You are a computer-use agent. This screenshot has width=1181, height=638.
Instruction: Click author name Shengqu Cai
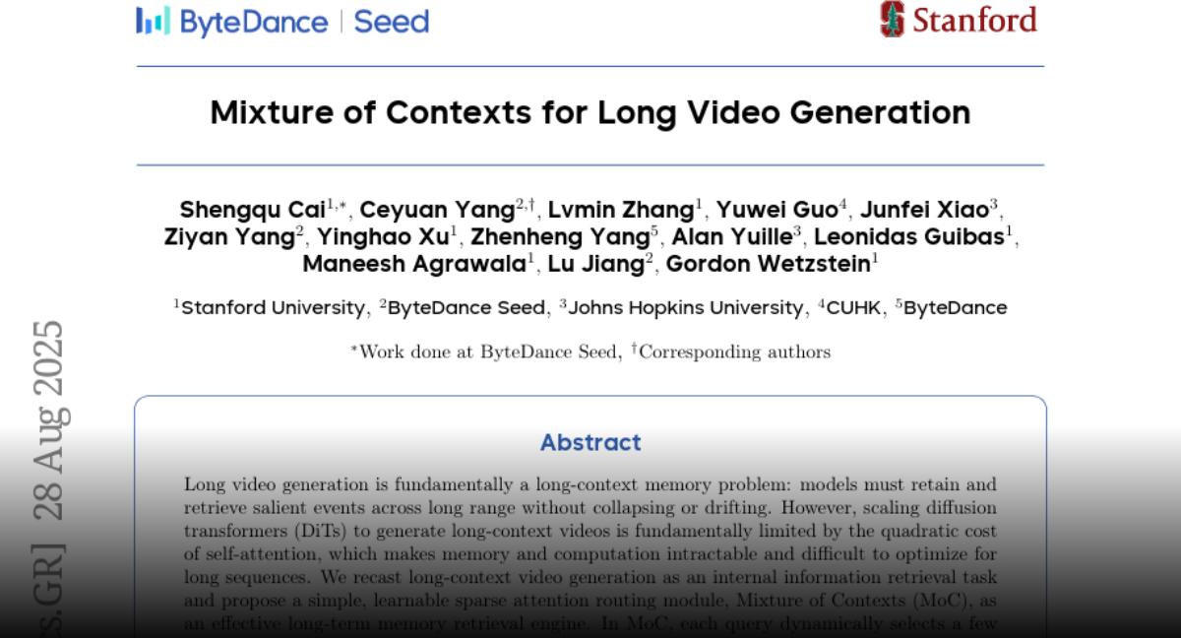coord(252,210)
